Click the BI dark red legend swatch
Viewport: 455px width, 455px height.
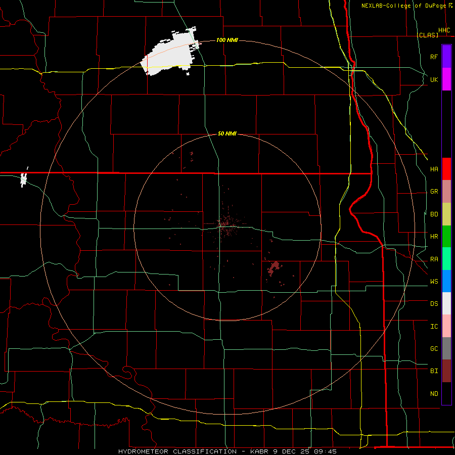tap(446, 371)
